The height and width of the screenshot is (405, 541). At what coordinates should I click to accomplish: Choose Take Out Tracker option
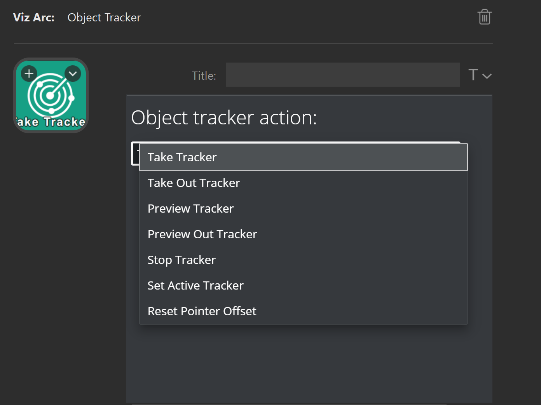point(304,183)
